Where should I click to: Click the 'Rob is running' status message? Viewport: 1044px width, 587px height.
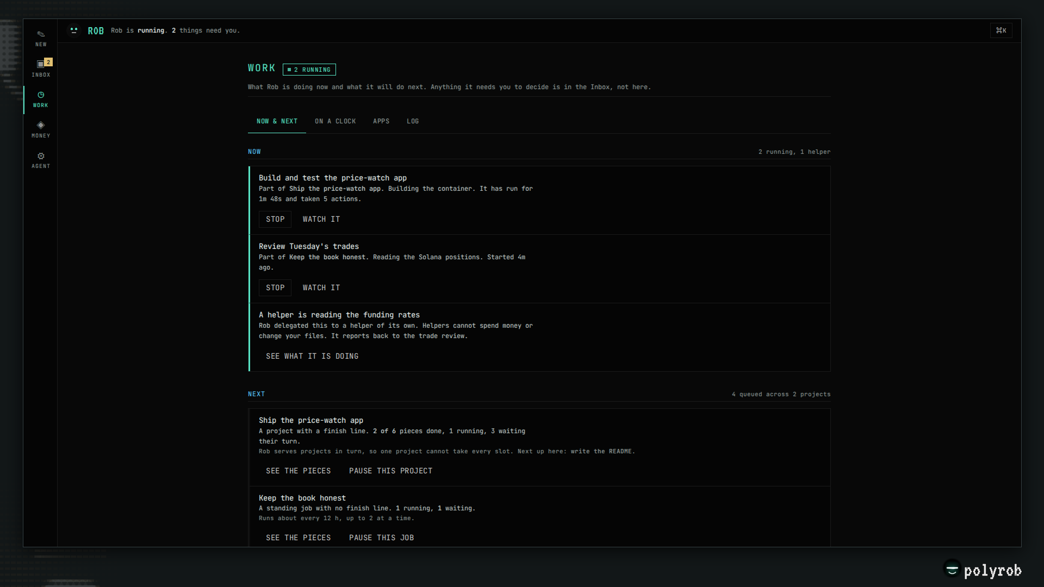click(175, 30)
